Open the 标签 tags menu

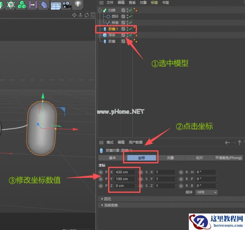154,3
